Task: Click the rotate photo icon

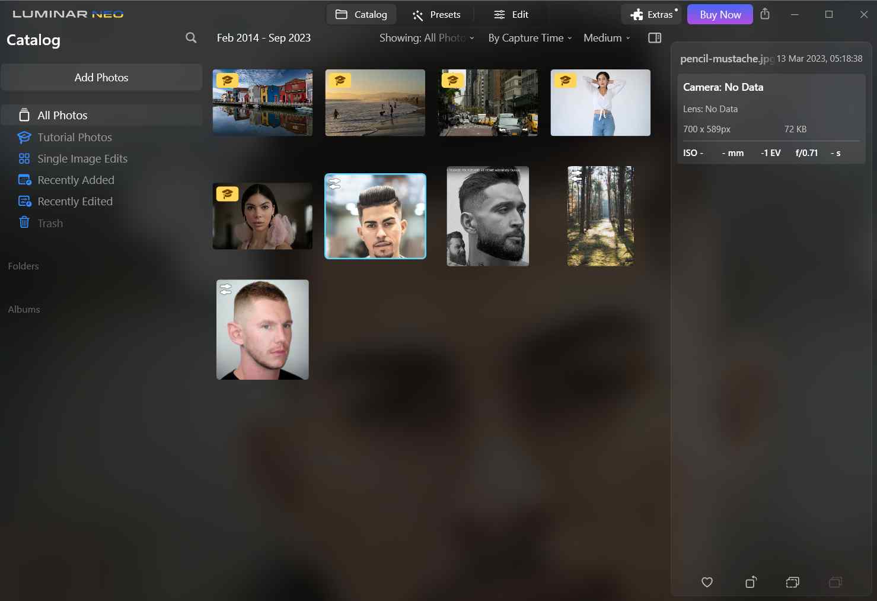Action: coord(751,582)
